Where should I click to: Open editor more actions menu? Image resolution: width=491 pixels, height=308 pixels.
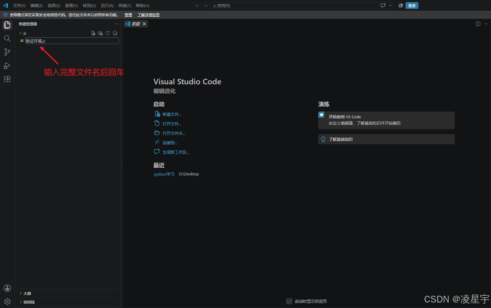click(x=486, y=24)
